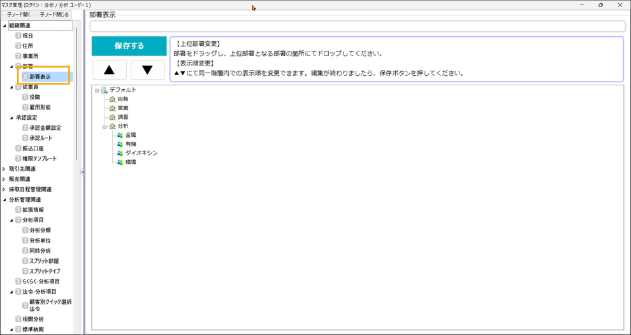This screenshot has width=631, height=335.
Task: Click the database icon beside 雇用形態
Action: [25, 108]
